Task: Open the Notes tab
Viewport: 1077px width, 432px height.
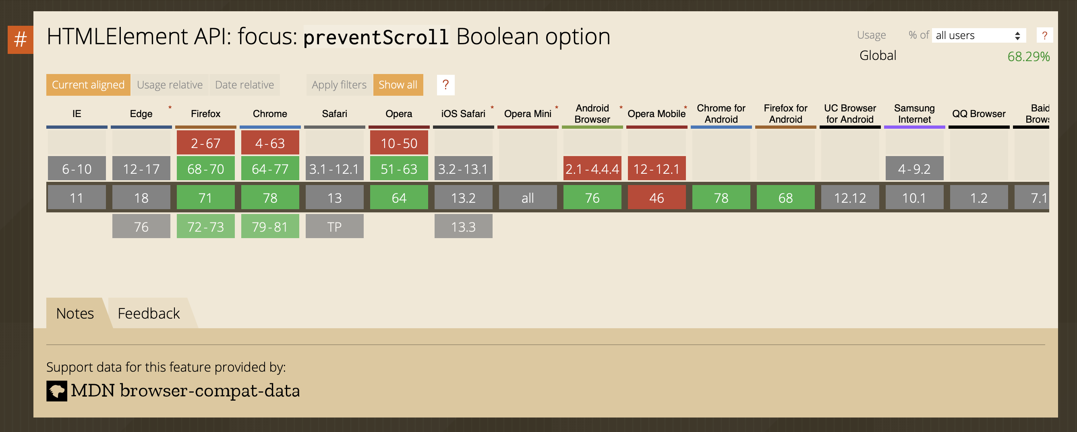Action: point(75,313)
